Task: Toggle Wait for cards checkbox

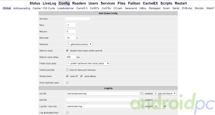Action: pos(67,51)
